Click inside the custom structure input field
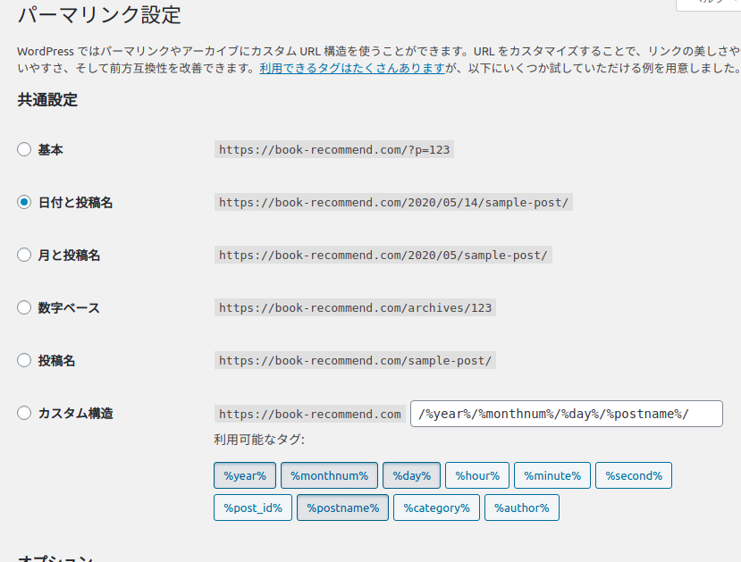Image resolution: width=741 pixels, height=562 pixels. [565, 413]
